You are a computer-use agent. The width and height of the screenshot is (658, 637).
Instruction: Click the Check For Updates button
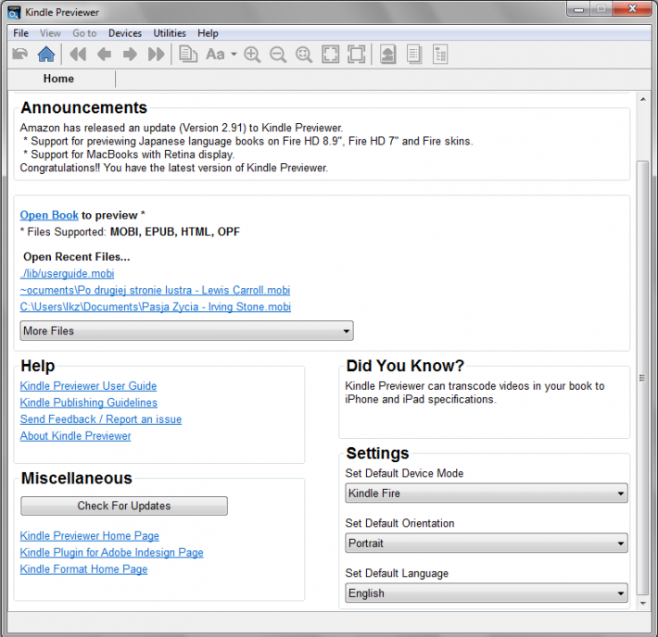point(124,506)
